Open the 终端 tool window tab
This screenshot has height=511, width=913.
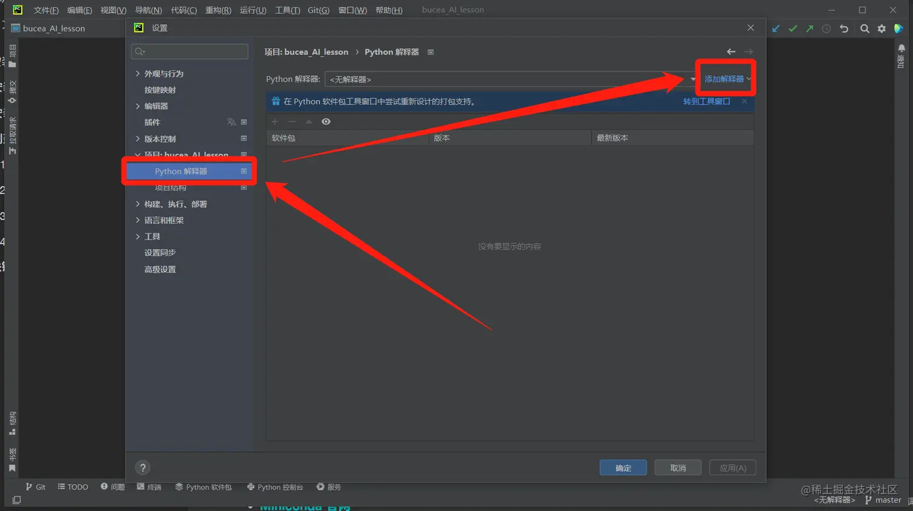149,487
